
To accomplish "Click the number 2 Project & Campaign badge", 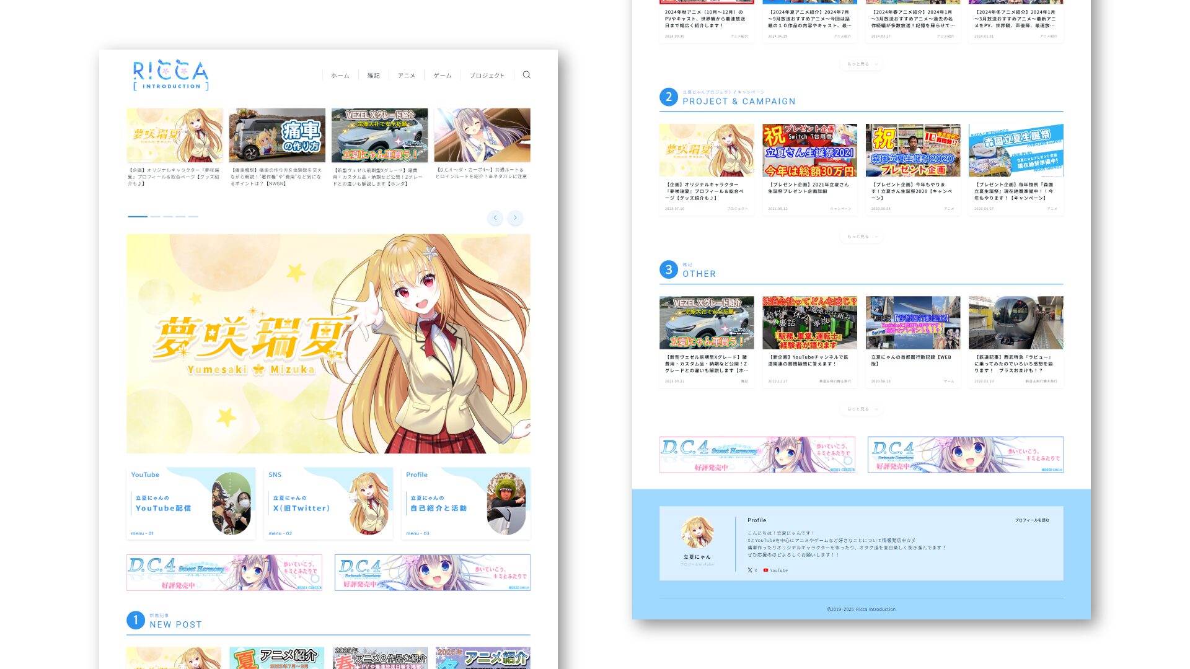I will pos(668,97).
